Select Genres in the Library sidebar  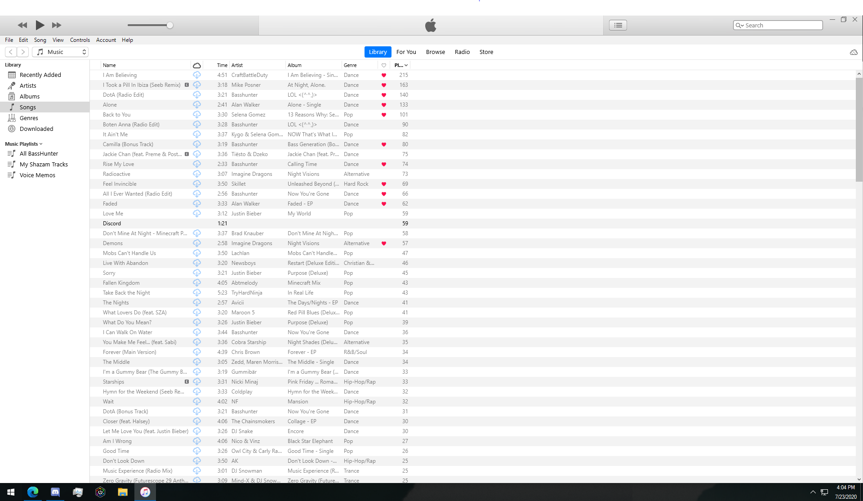click(x=29, y=118)
